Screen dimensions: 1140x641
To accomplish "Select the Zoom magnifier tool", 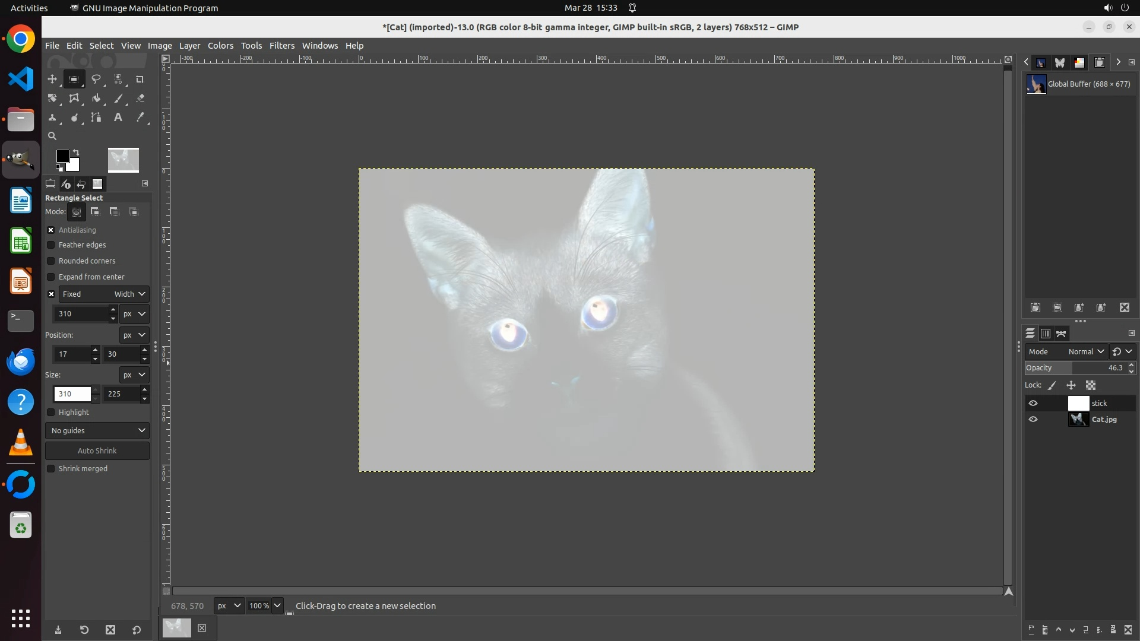I will [x=52, y=136].
